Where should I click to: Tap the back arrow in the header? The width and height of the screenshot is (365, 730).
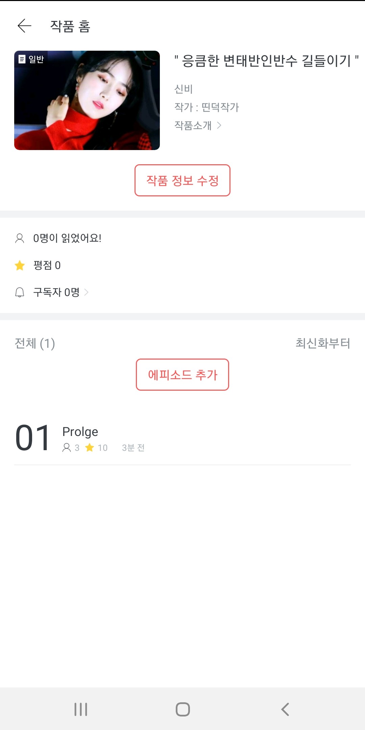click(24, 26)
